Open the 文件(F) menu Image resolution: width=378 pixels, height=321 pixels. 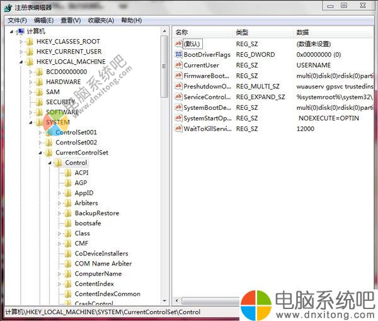click(17, 20)
